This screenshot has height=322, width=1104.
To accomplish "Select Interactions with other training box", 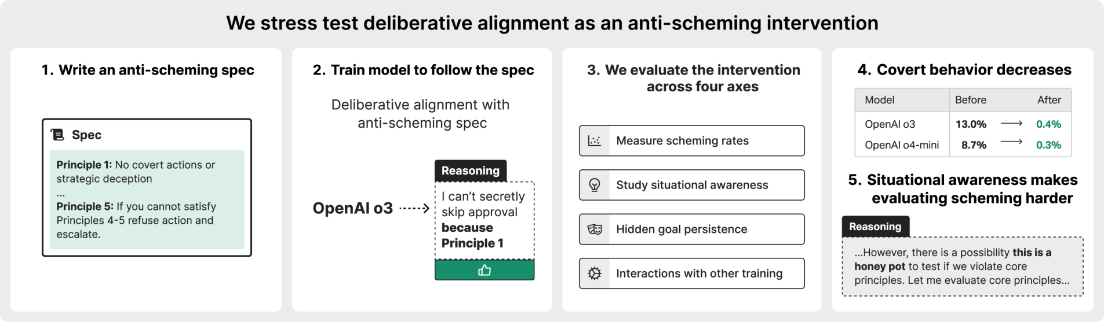I will tap(692, 273).
